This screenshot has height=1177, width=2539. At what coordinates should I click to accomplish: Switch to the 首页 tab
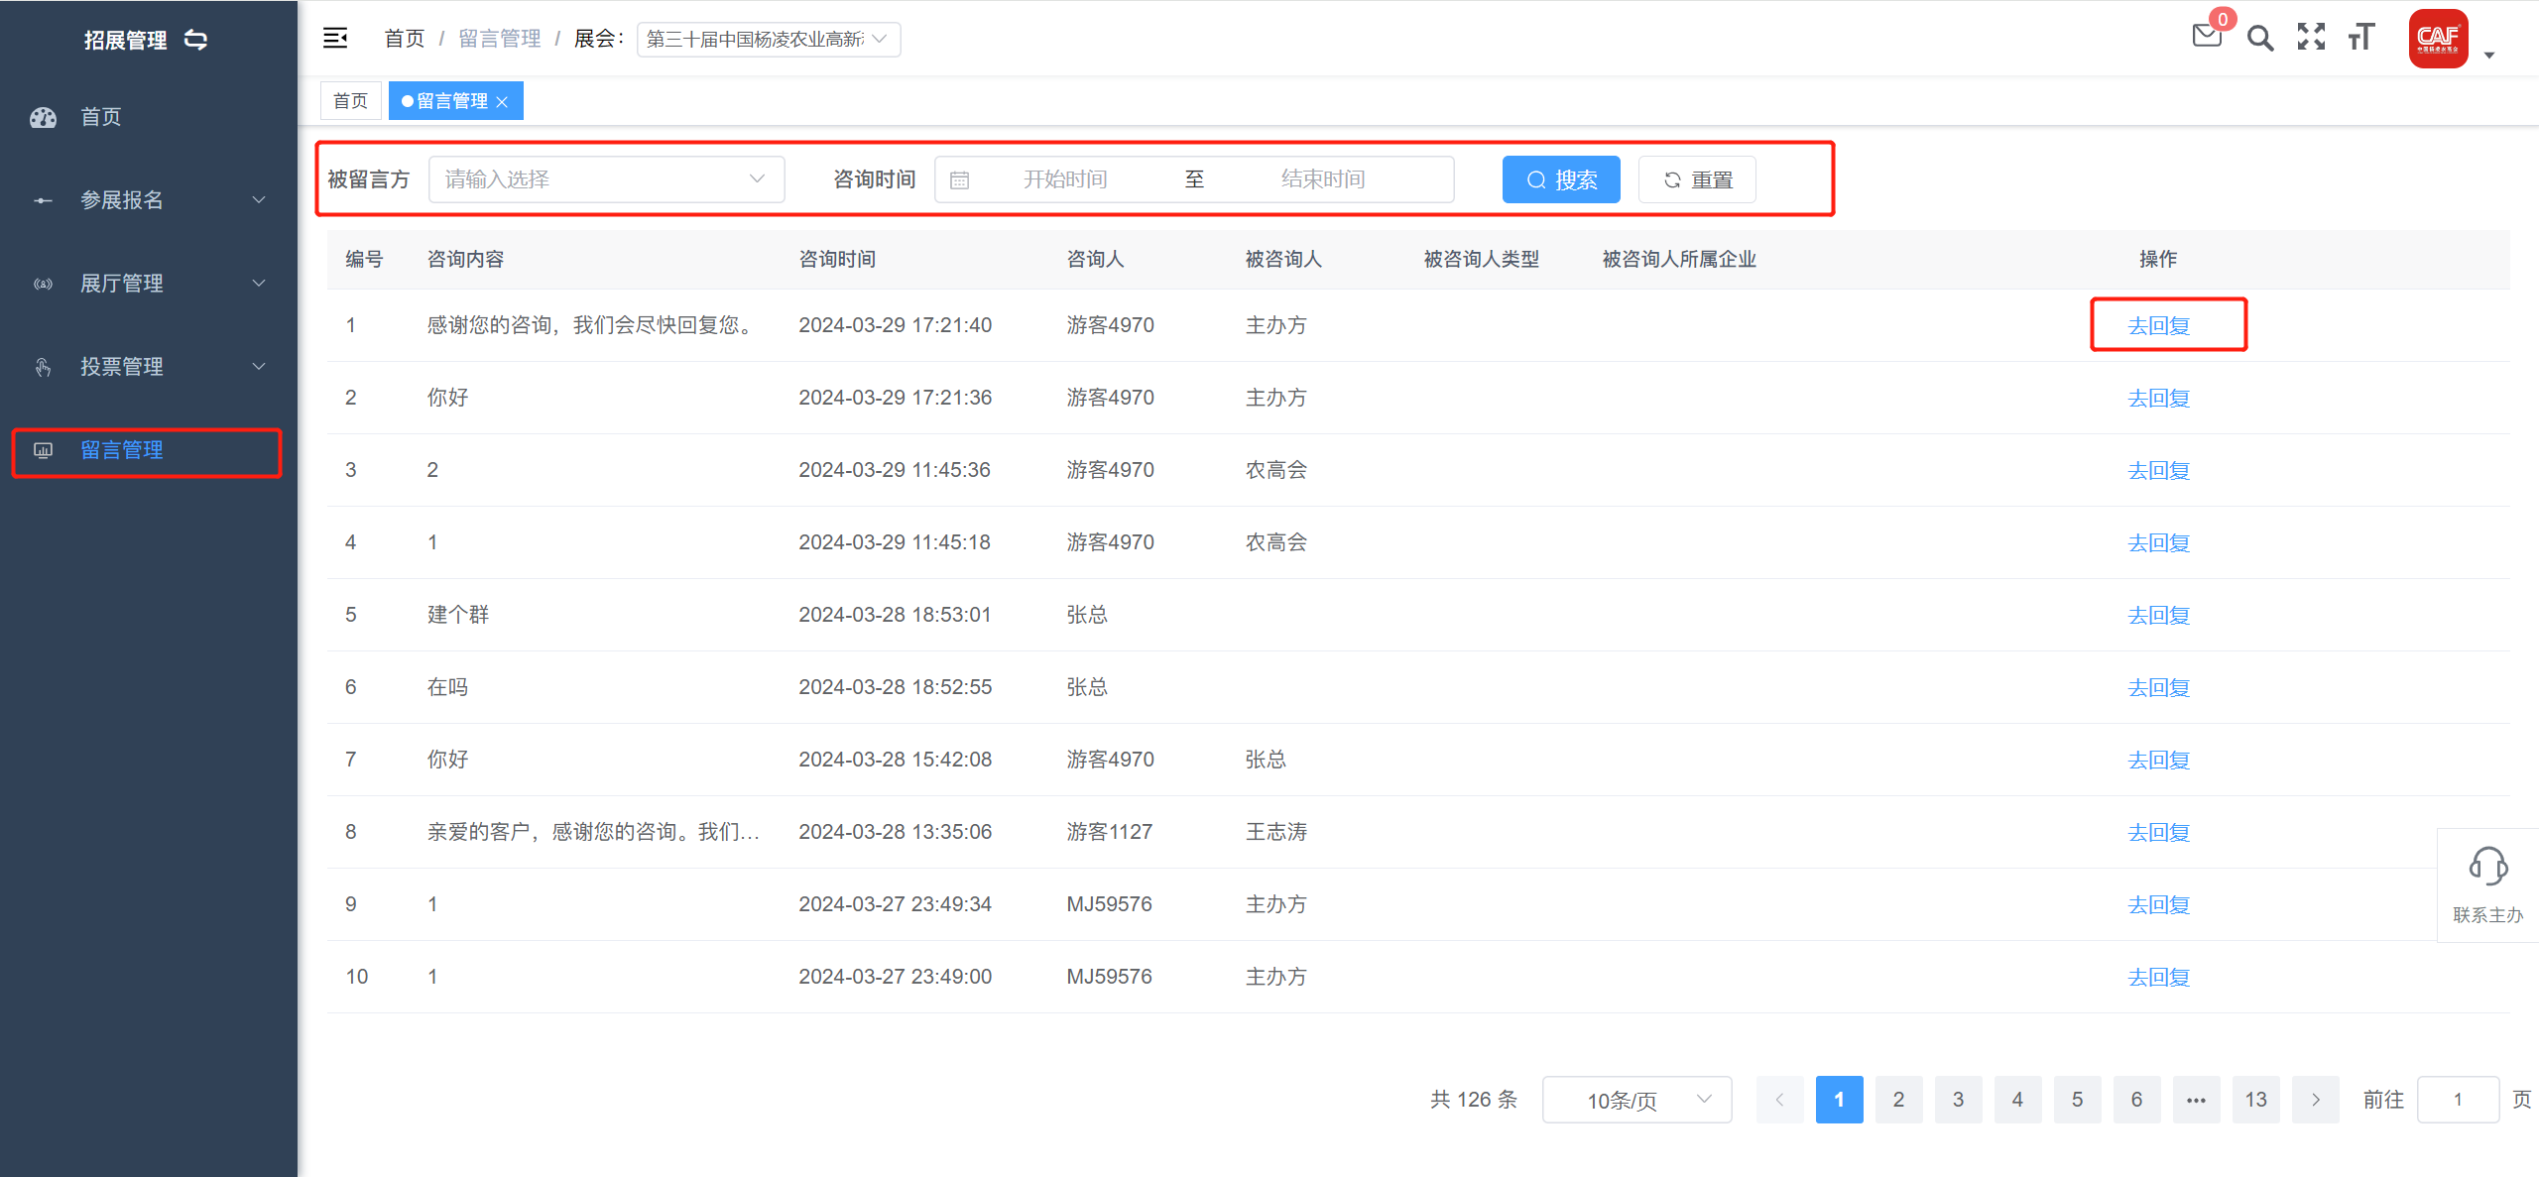click(350, 101)
